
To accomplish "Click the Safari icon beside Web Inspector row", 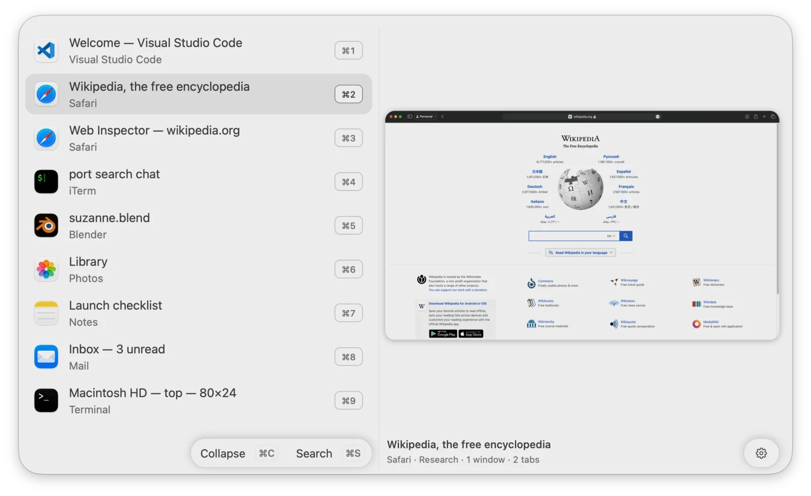I will (46, 138).
